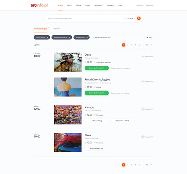Click the orange search magnifier button
The width and height of the screenshot is (187, 174).
point(139,18)
